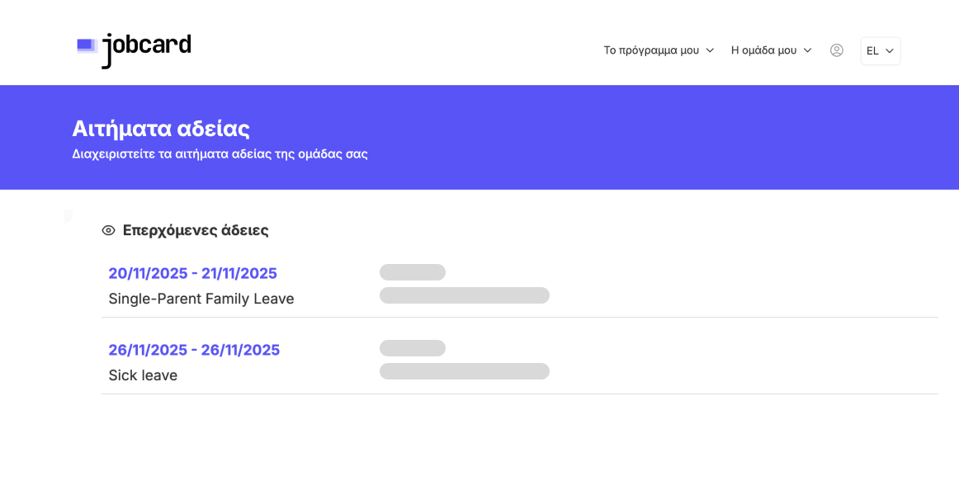The width and height of the screenshot is (959, 495).
Task: Select the Single-Parent Family Leave label
Action: click(201, 299)
